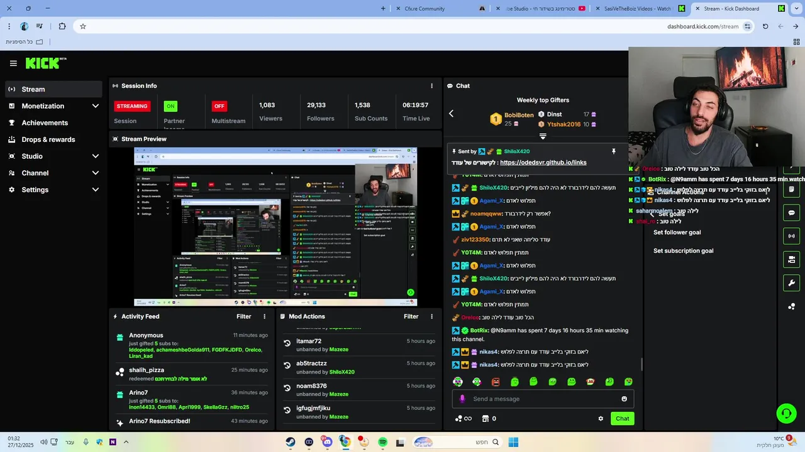Choose Set follower goal
The width and height of the screenshot is (805, 452).
point(677,232)
